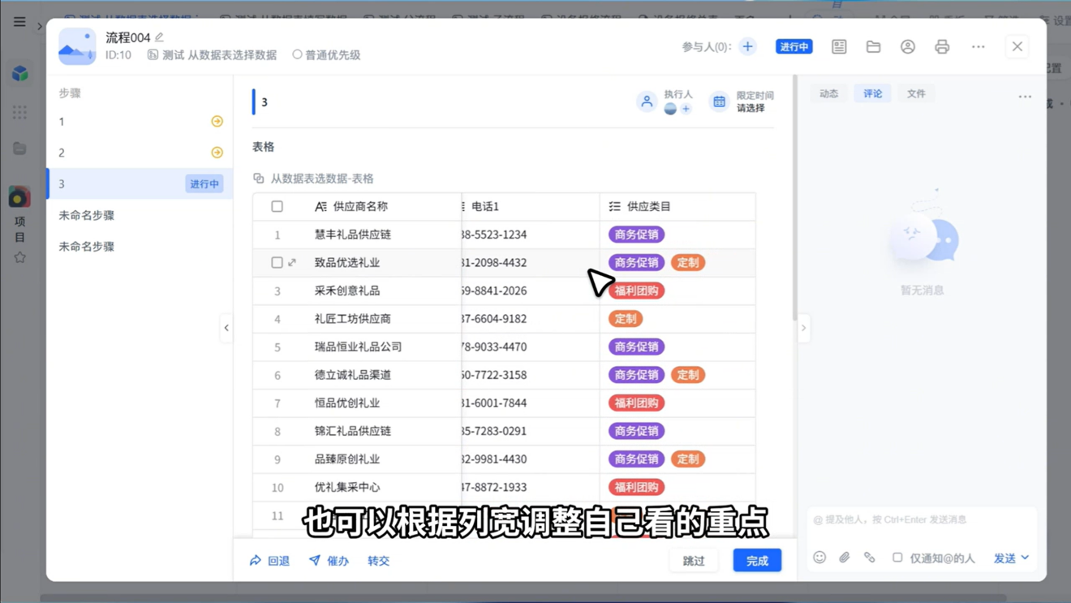Click the user profile icon in header
This screenshot has height=603, width=1071.
coord(907,47)
